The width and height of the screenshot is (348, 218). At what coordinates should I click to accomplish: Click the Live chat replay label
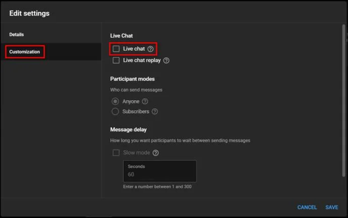pos(142,60)
